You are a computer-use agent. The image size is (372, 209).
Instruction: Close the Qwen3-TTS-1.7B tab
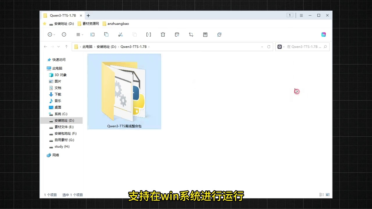(x=81, y=15)
